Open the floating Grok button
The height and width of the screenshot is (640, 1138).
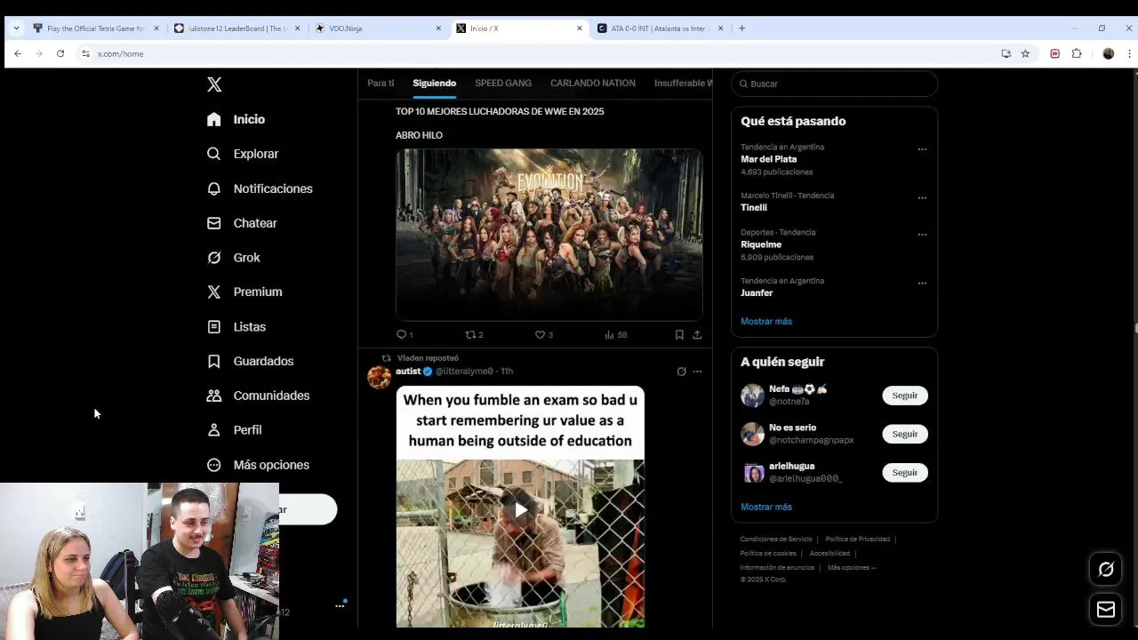coord(1106,570)
